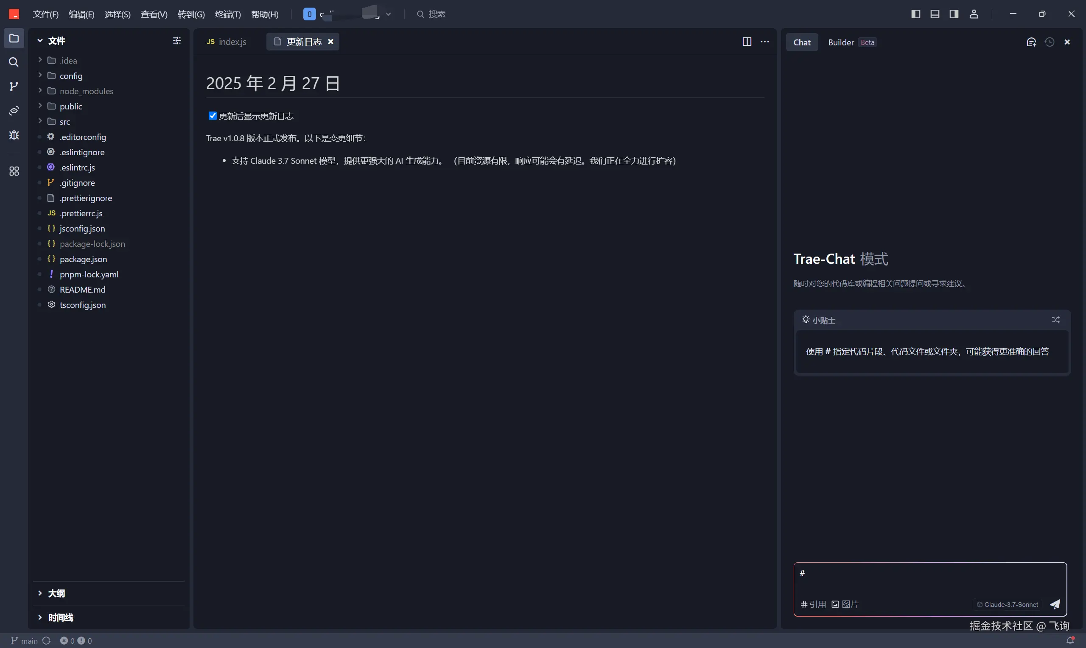The height and width of the screenshot is (648, 1086).
Task: Open the 查看(V) menu
Action: pos(154,14)
